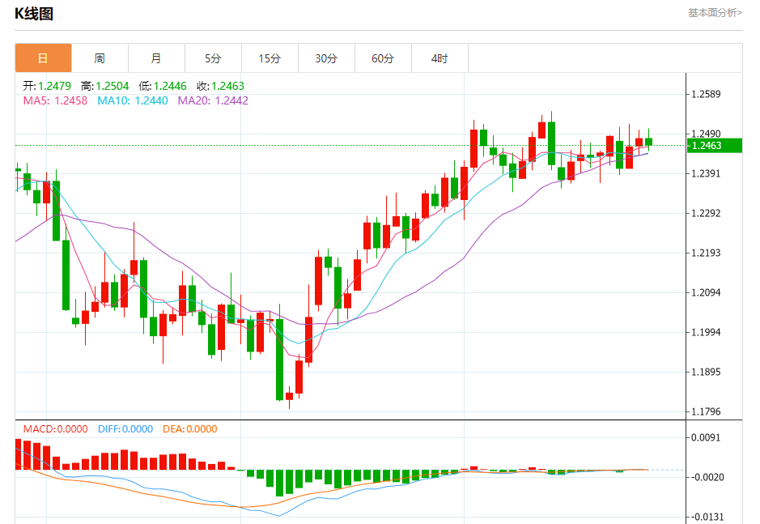
Task: Open the 4时 interval tab
Action: coord(440,58)
